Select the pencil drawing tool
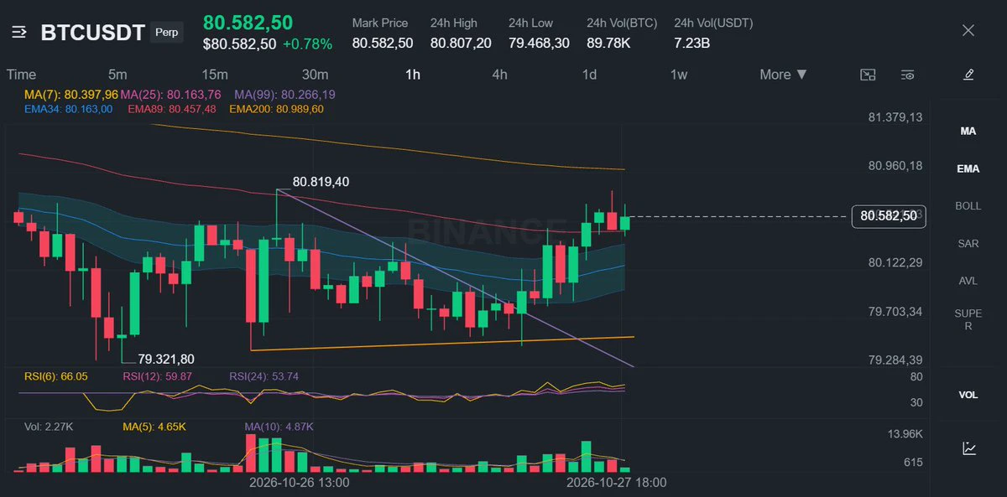The width and height of the screenshot is (1007, 497). (x=968, y=75)
